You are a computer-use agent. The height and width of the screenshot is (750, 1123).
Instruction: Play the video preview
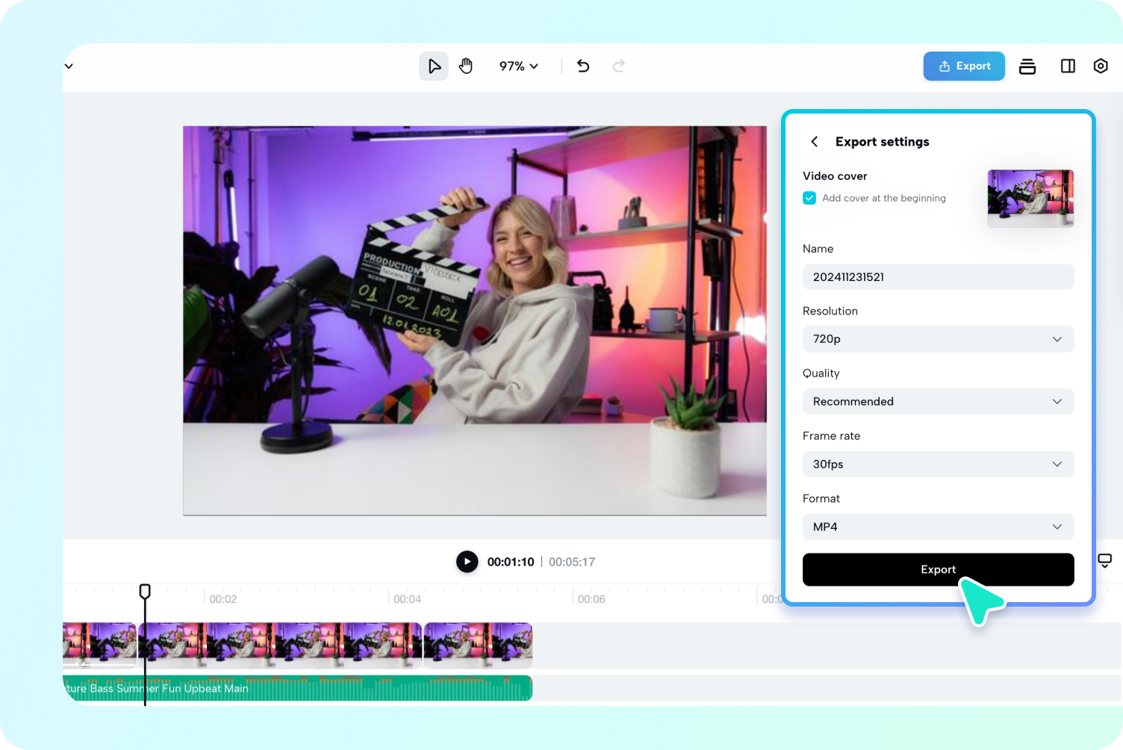(x=467, y=562)
